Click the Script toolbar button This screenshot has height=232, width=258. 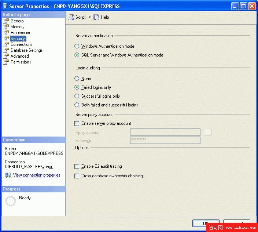coord(77,17)
